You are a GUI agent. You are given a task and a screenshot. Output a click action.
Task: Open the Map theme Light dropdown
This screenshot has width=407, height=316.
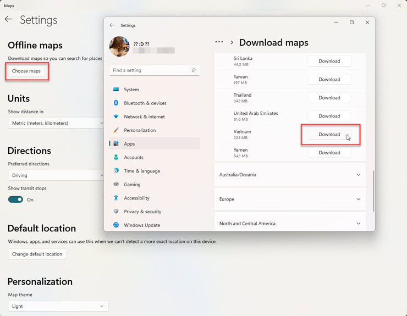click(58, 306)
